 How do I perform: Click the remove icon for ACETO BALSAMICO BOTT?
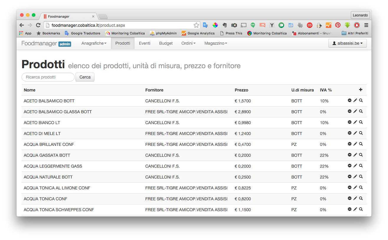(x=350, y=101)
